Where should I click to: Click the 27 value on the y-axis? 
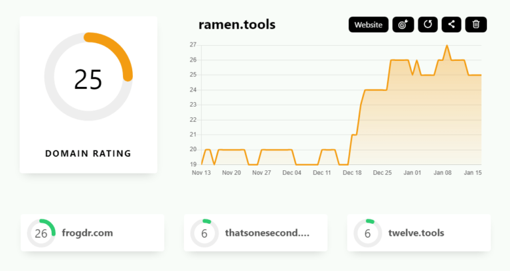(x=193, y=45)
